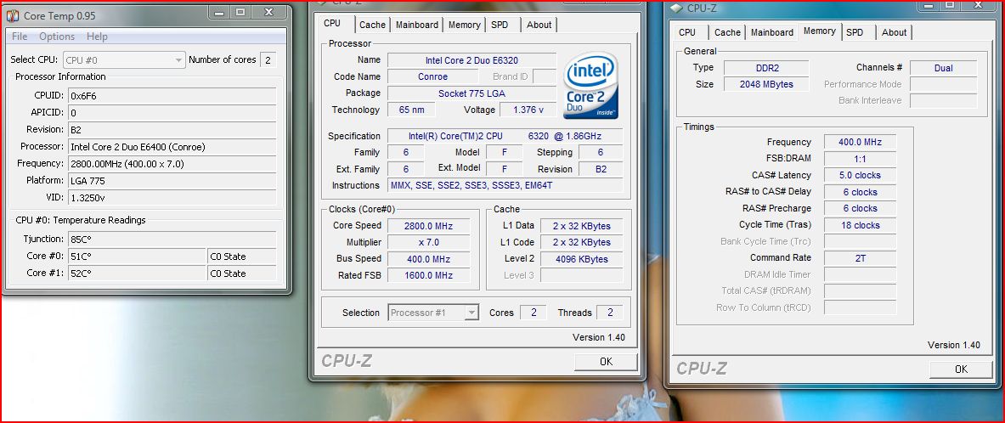The height and width of the screenshot is (423, 1005).
Task: Click Core #1 temperature 52C°
Action: (x=137, y=273)
